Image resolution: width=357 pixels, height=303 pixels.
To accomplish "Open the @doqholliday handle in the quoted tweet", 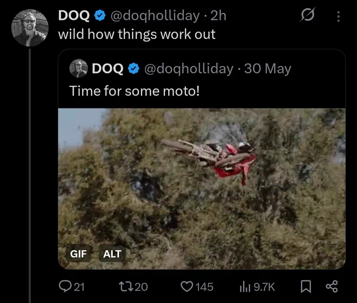I will (x=189, y=69).
